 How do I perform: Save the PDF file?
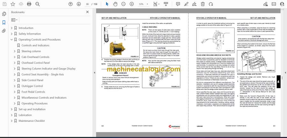point(5,4)
